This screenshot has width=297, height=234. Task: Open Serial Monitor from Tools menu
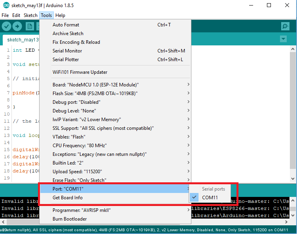pos(115,51)
